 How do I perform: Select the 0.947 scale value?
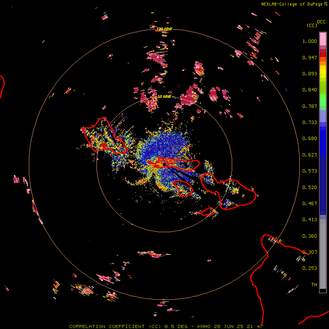[310, 57]
